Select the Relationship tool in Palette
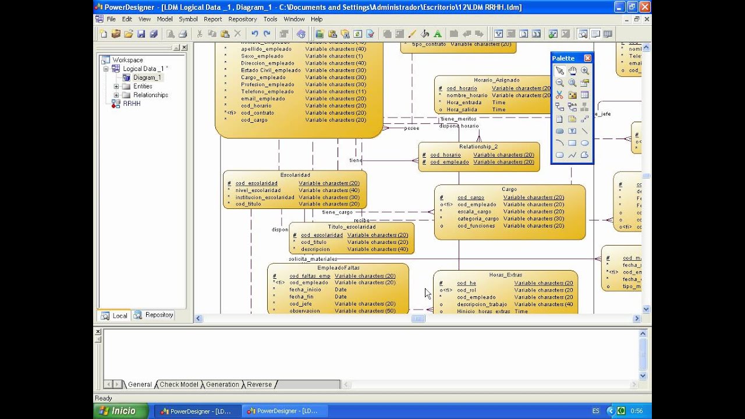745x419 pixels. [559, 107]
